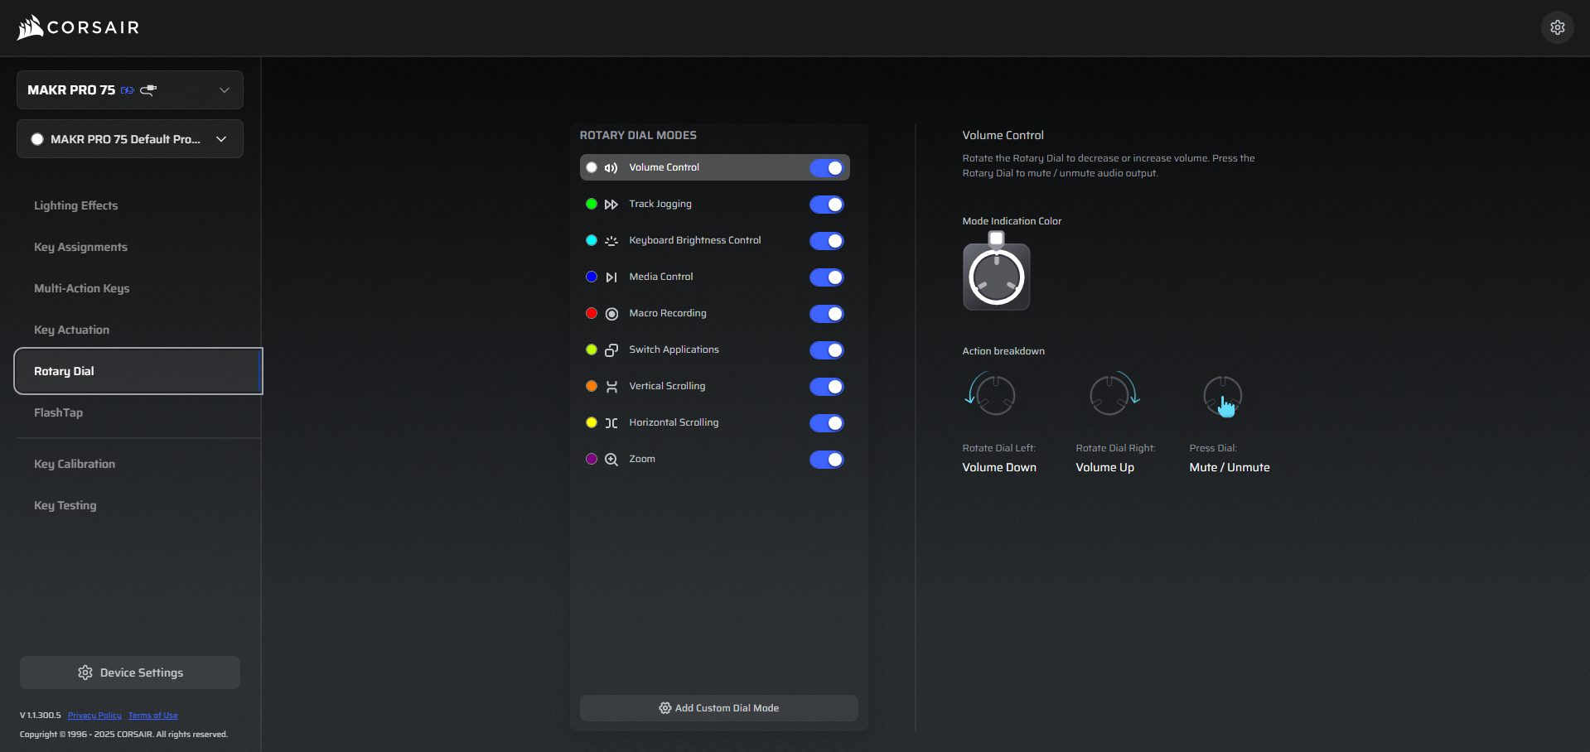Disable the Volume Control dial mode toggle

click(x=826, y=168)
